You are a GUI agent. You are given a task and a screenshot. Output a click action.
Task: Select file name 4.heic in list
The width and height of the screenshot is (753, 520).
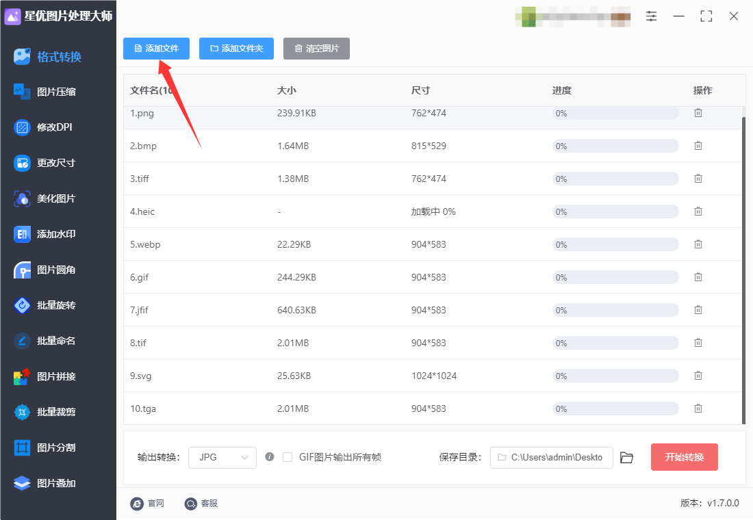142,211
